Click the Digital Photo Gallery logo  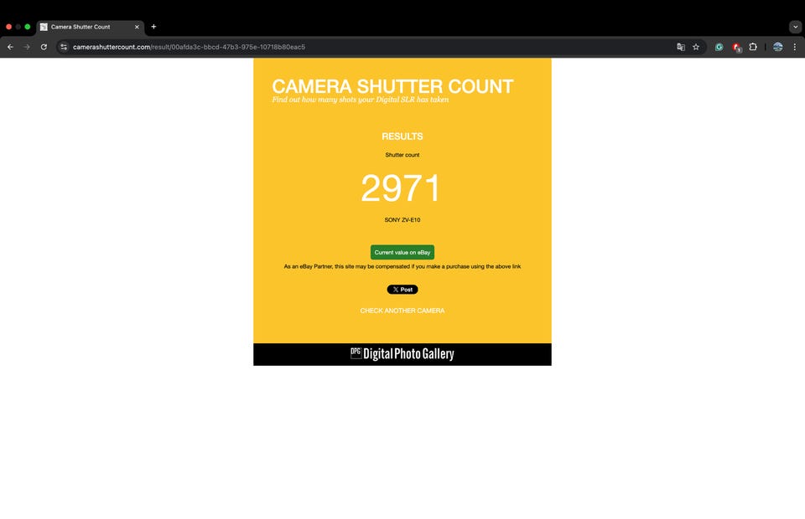402,353
